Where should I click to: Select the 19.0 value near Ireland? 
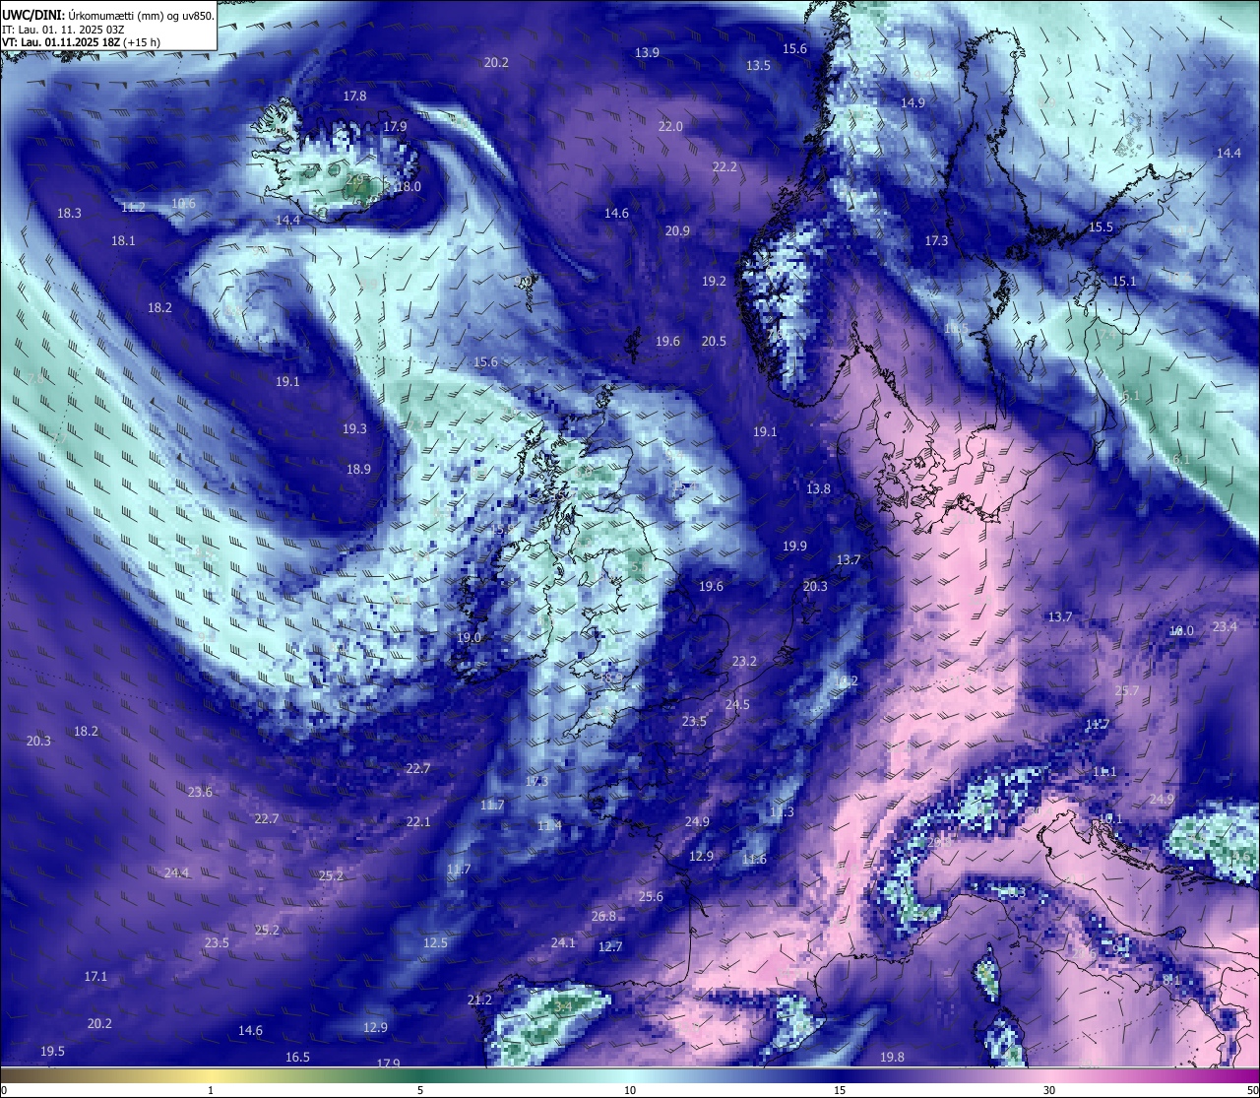[x=469, y=638]
